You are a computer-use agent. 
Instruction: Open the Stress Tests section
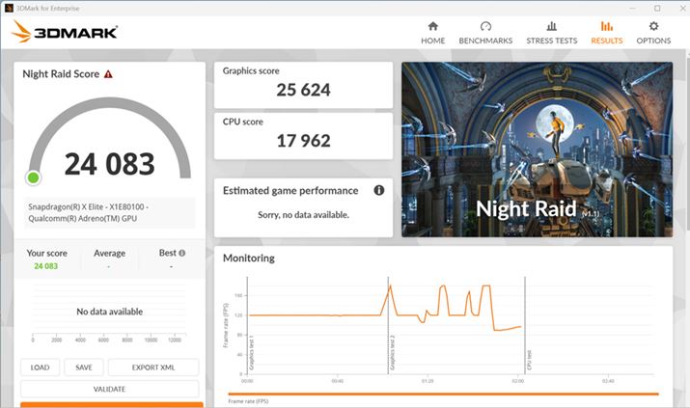coord(551,27)
